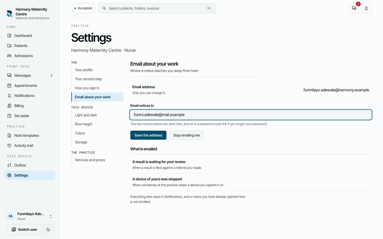Click the Accepted status pill

83,8
